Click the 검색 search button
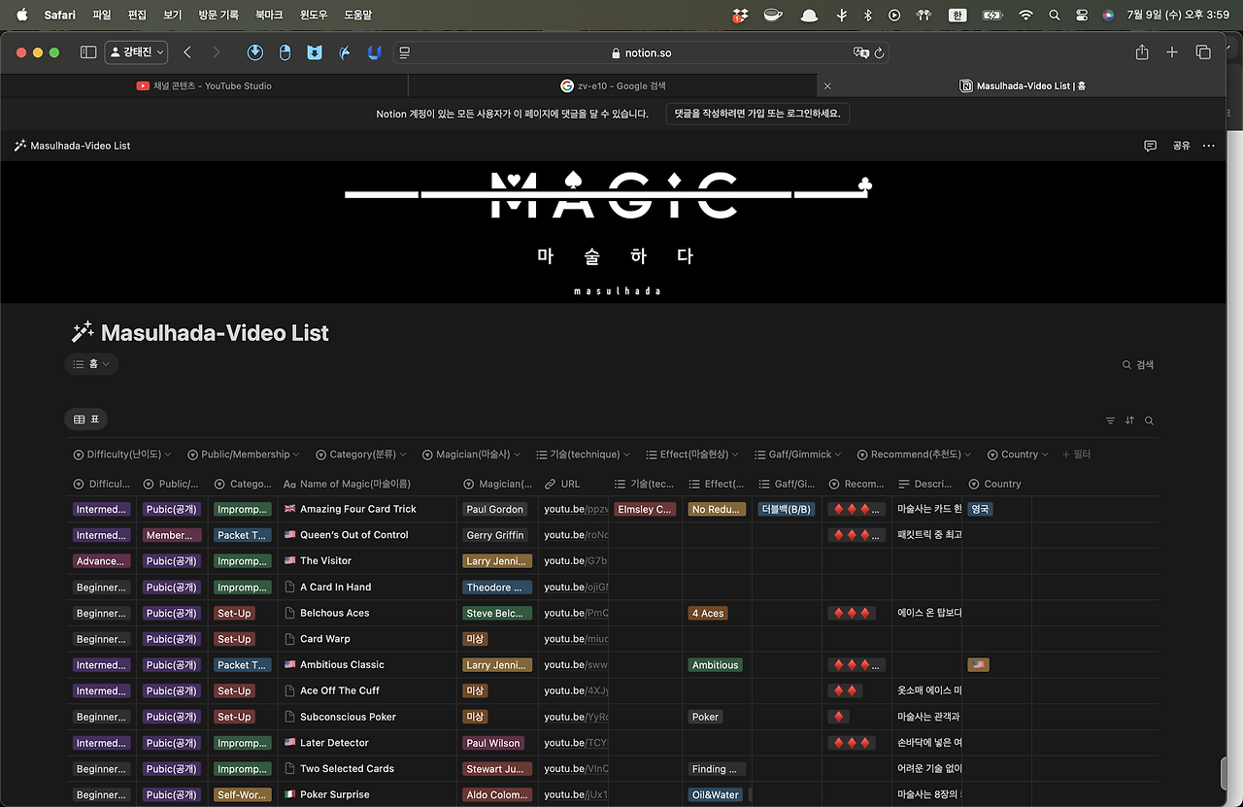Viewport: 1243px width, 807px height. (x=1137, y=365)
